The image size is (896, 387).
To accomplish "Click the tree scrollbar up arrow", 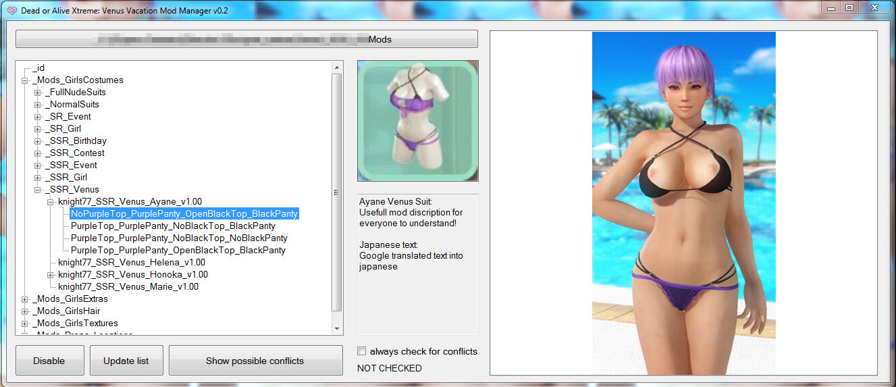I will coord(337,68).
